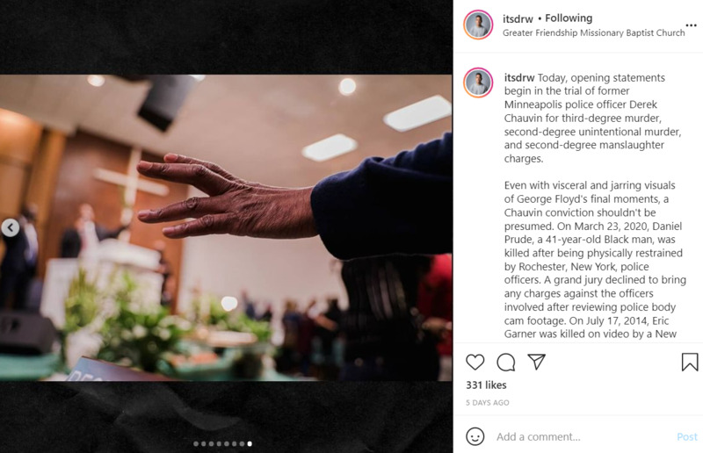
Task: Select the first carousel dot indicator
Action: click(196, 443)
